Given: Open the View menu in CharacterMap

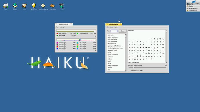Looking at the screenshot, I should coord(112,27).
